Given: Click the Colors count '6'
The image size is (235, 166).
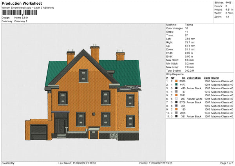Looking at the screenshot, I should (226, 6).
